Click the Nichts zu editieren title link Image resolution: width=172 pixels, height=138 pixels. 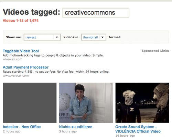[x=76, y=127]
